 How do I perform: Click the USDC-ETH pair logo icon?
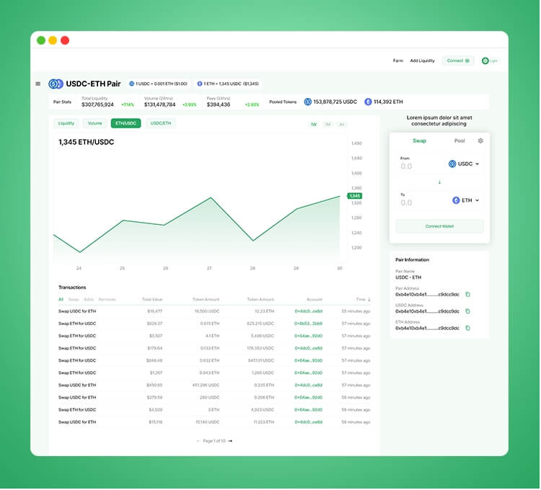click(x=56, y=84)
